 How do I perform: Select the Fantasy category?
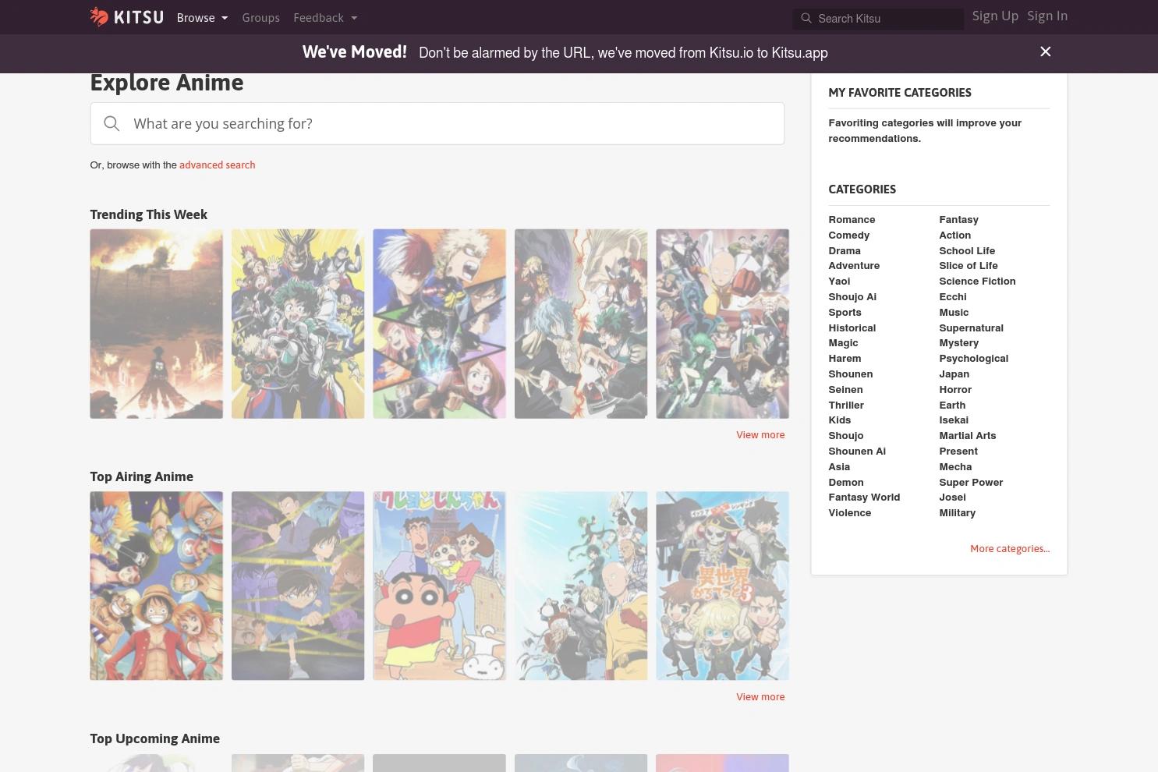coord(958,219)
